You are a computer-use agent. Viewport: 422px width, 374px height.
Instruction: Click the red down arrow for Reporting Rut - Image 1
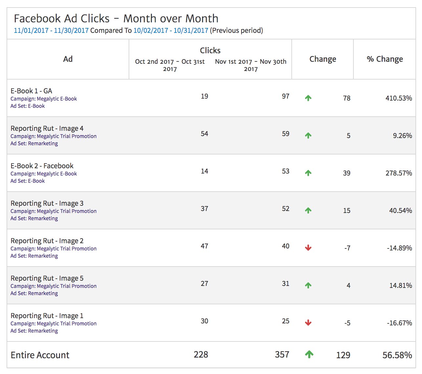pyautogui.click(x=308, y=323)
